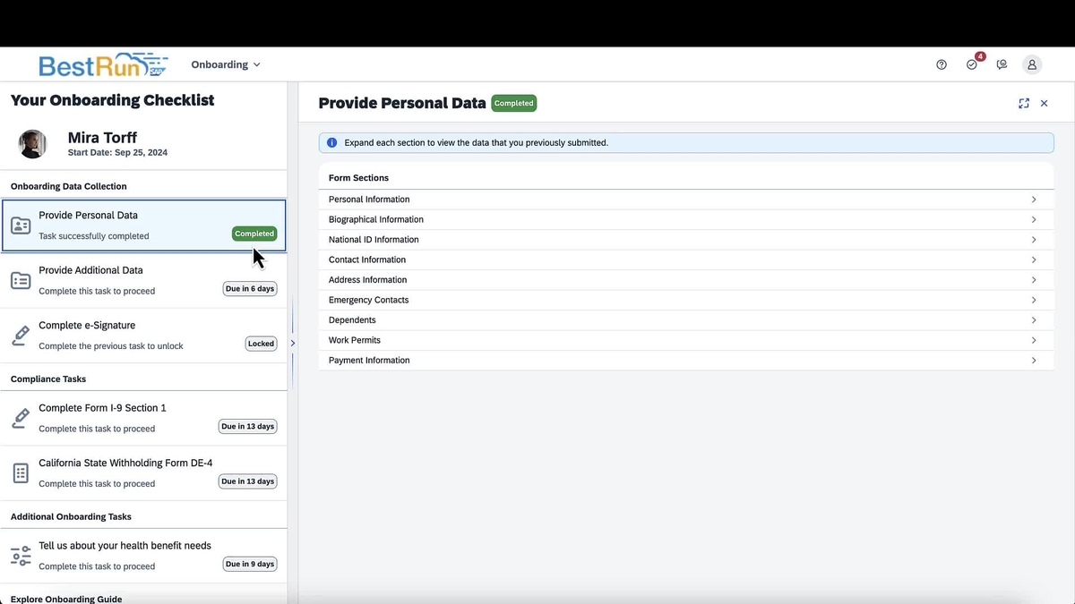
Task: Click the e-Signature pen icon
Action: coord(20,335)
